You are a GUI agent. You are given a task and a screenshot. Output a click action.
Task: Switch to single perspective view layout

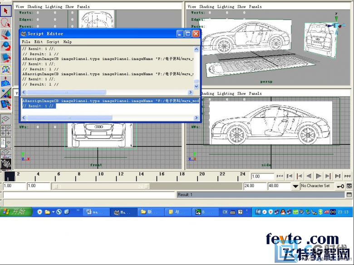6,119
